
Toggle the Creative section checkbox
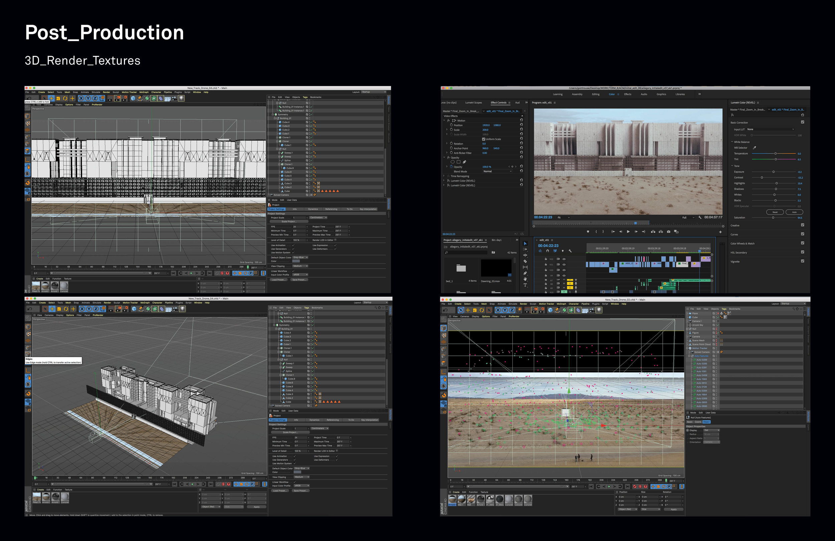[x=803, y=225]
